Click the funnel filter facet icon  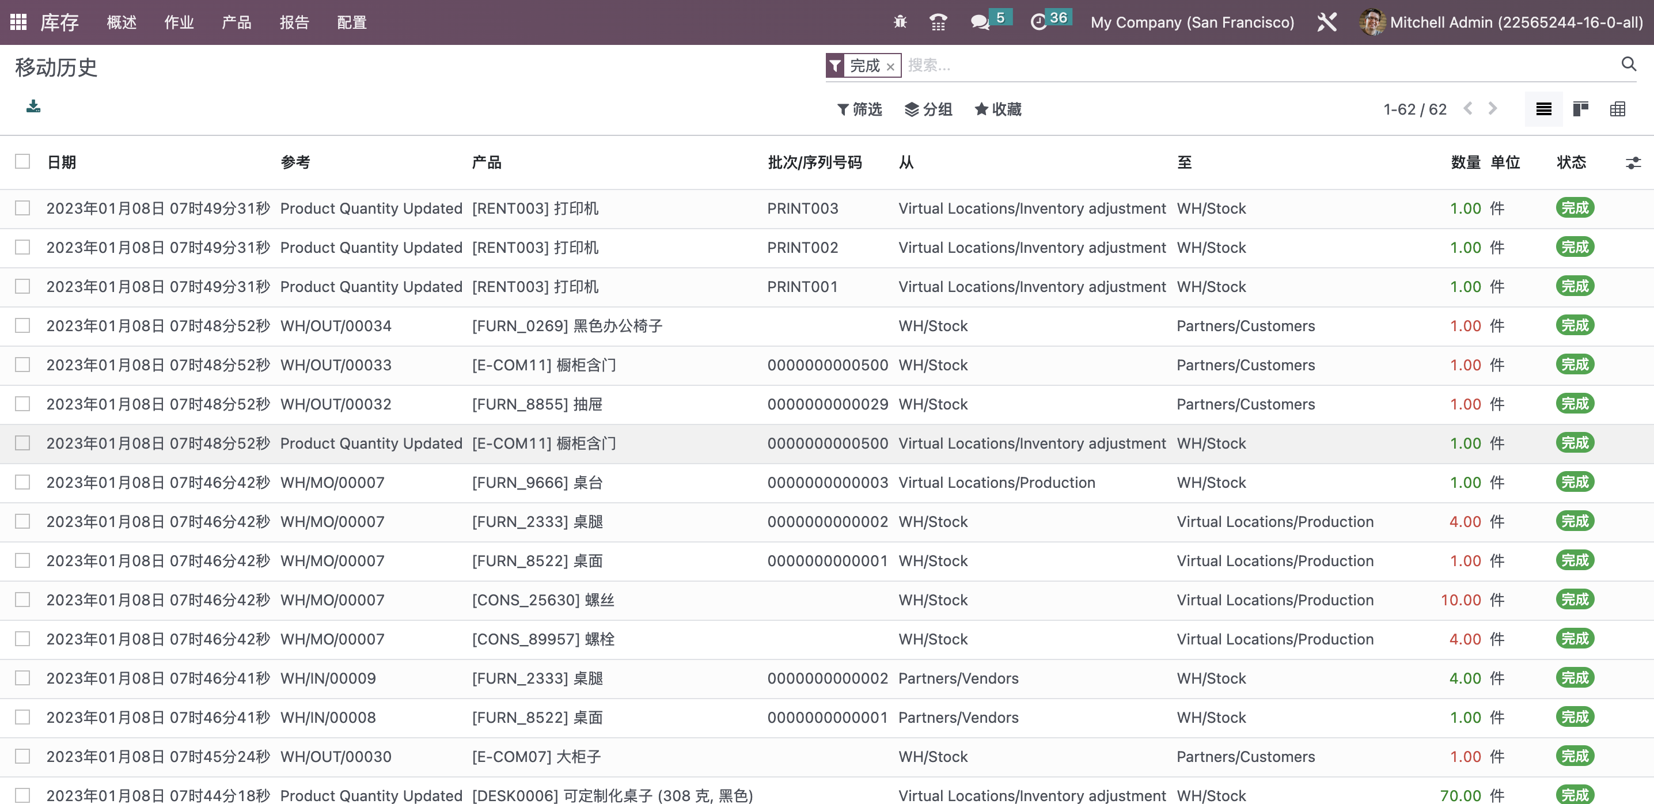point(835,66)
